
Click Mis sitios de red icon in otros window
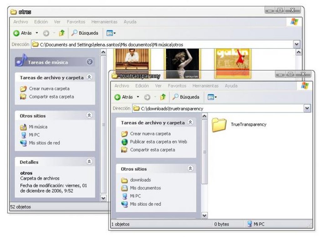[x=23, y=143]
